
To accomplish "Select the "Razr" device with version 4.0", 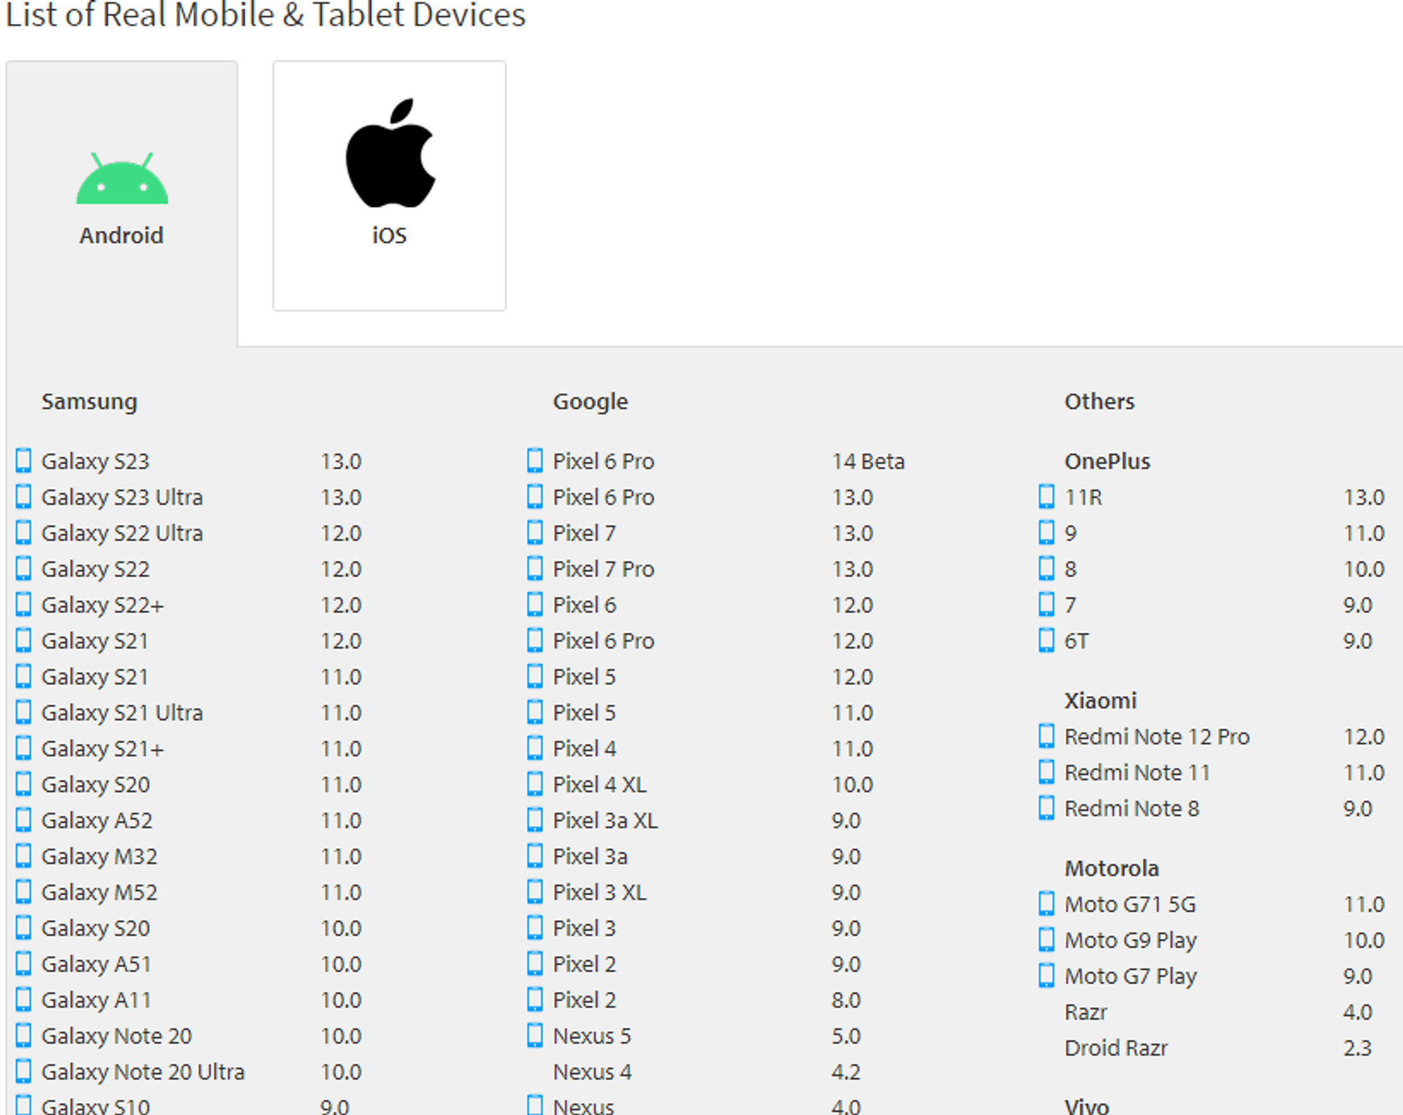I will pyautogui.click(x=1085, y=1012).
